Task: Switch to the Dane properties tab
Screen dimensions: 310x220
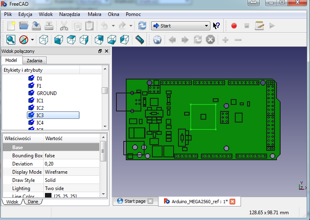Action: click(33, 202)
